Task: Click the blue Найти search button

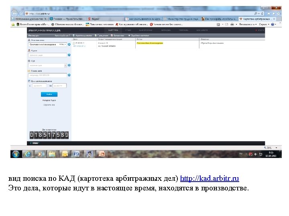Action: point(49,94)
